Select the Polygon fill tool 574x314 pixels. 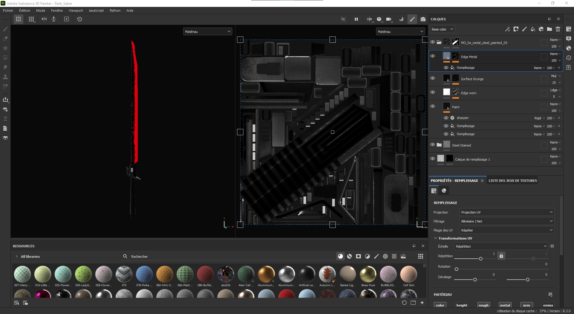point(5,58)
